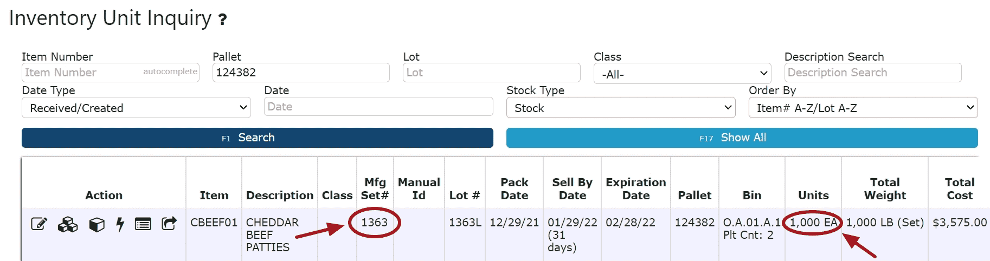Click the Date input field
The height and width of the screenshot is (261, 990).
click(378, 107)
